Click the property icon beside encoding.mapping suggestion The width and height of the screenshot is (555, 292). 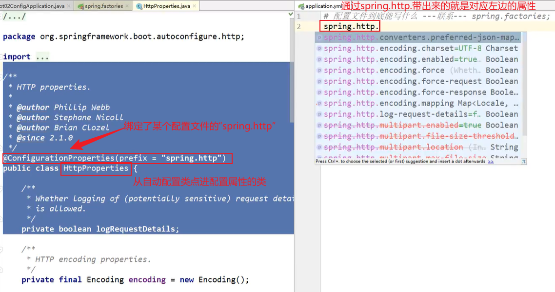[319, 103]
